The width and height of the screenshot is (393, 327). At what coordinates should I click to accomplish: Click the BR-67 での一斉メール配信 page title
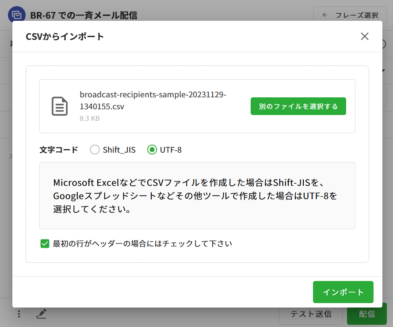click(84, 15)
